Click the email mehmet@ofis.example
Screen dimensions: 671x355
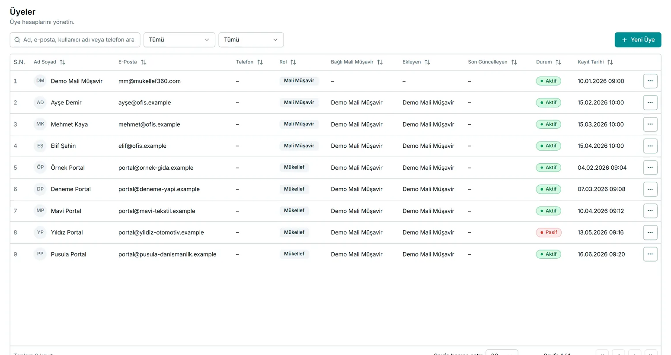[149, 124]
